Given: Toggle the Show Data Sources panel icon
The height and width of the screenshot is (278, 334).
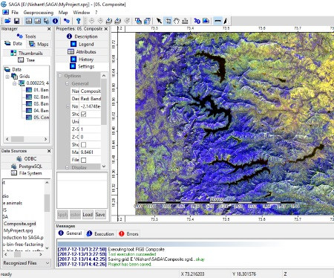Looking at the screenshot, I should point(46,21).
